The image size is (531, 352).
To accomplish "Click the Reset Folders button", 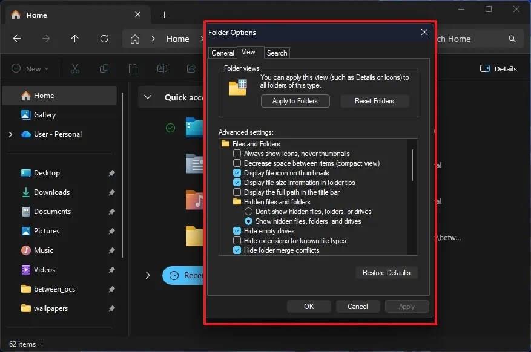I will click(x=374, y=101).
